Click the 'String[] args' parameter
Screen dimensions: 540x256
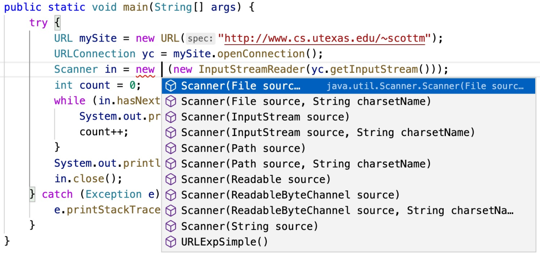click(196, 7)
